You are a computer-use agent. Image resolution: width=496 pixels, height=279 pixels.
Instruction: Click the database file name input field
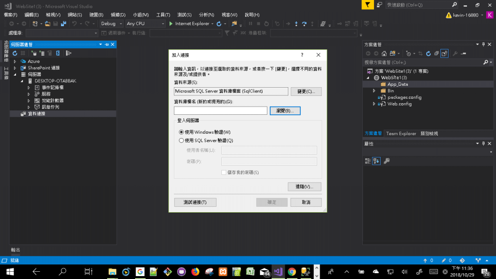(x=220, y=110)
